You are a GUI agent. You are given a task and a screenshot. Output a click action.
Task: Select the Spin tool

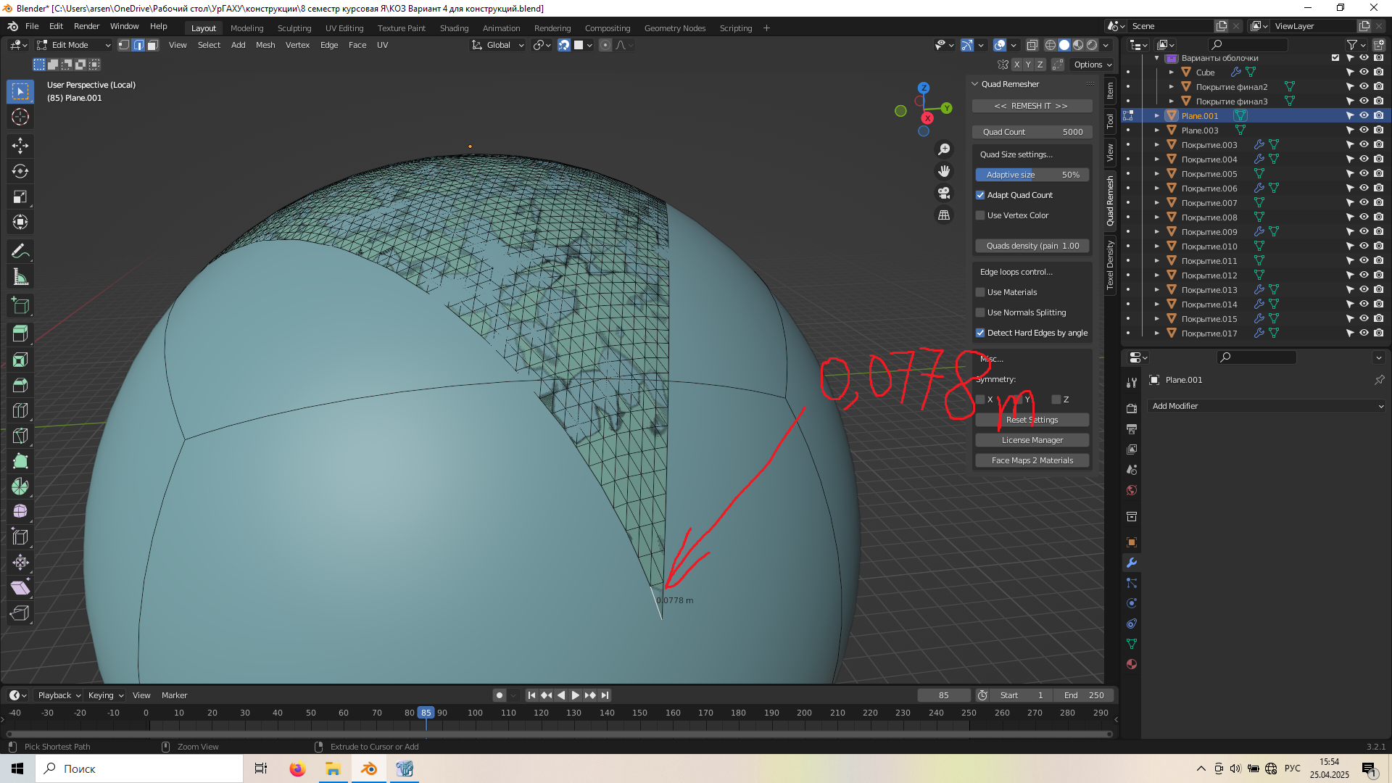(x=20, y=486)
